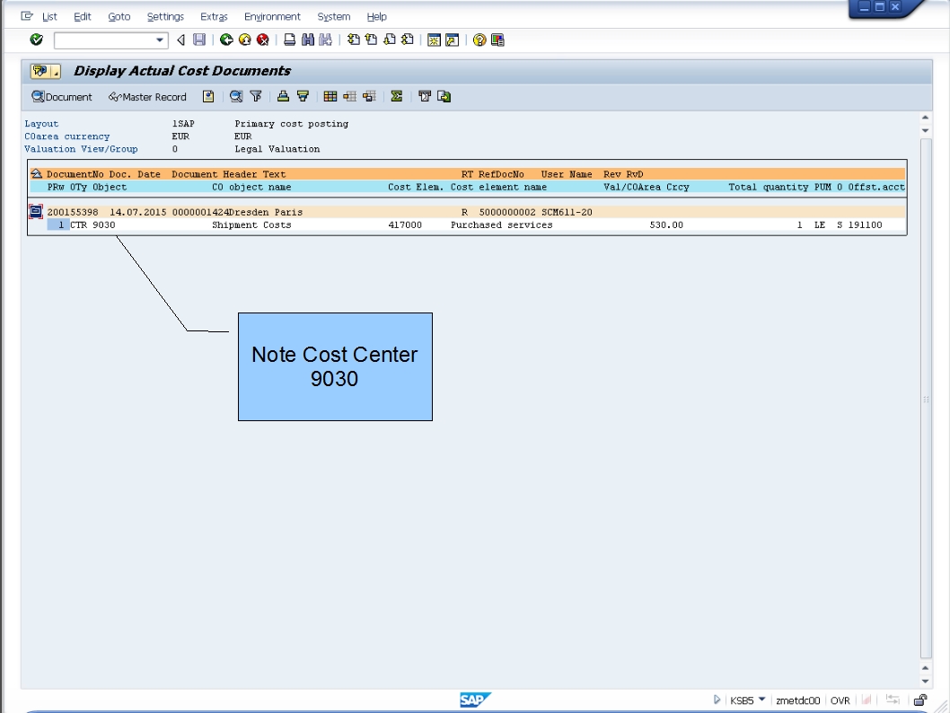This screenshot has height=713, width=950.
Task: Click the window control icon left of List
Action: [27, 16]
